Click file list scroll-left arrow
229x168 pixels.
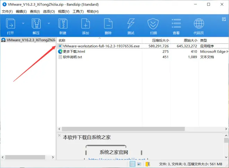click(59, 129)
